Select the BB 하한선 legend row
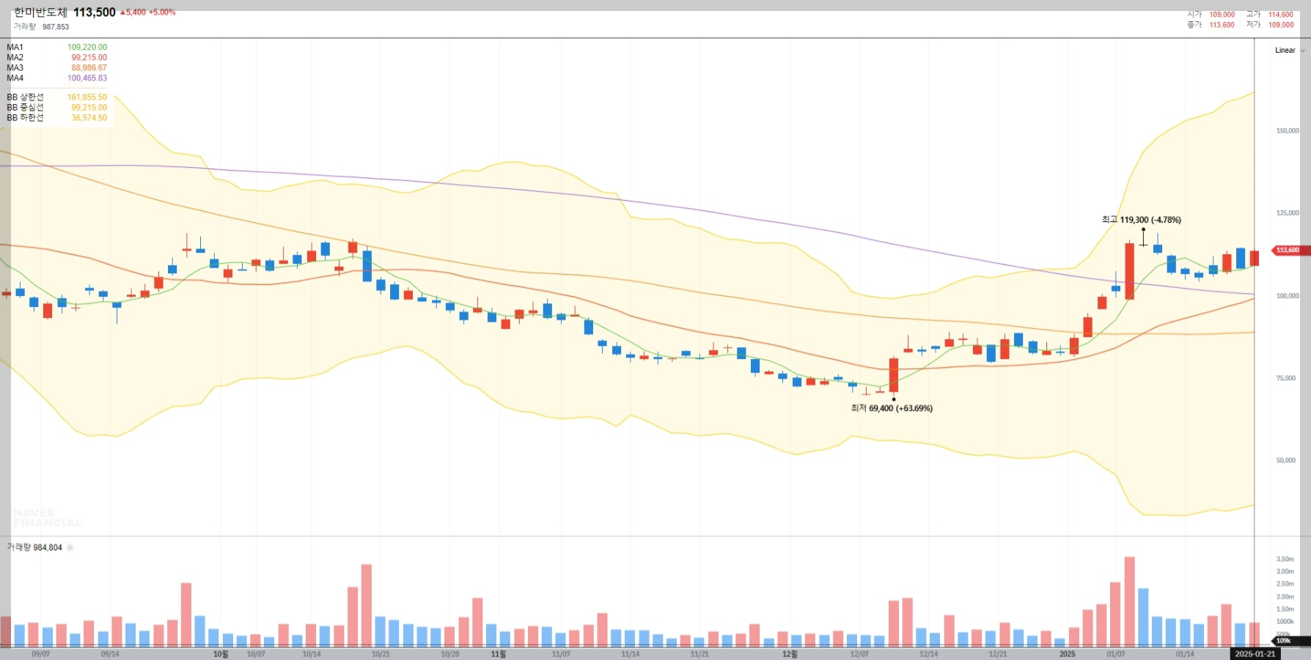Viewport: 1311px width, 660px height. tap(57, 118)
